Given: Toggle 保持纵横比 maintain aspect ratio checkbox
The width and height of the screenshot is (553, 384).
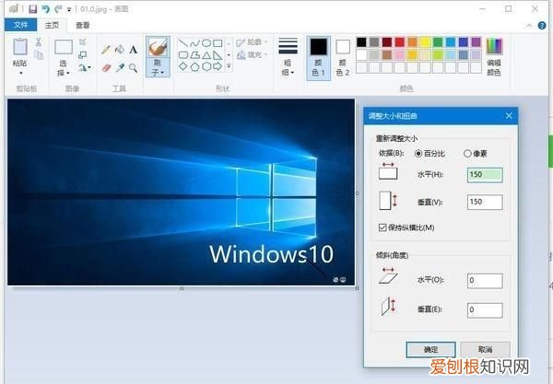Looking at the screenshot, I should point(382,227).
